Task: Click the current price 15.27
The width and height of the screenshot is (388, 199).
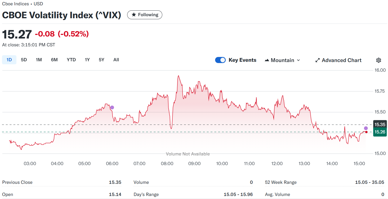Action: click(17, 34)
